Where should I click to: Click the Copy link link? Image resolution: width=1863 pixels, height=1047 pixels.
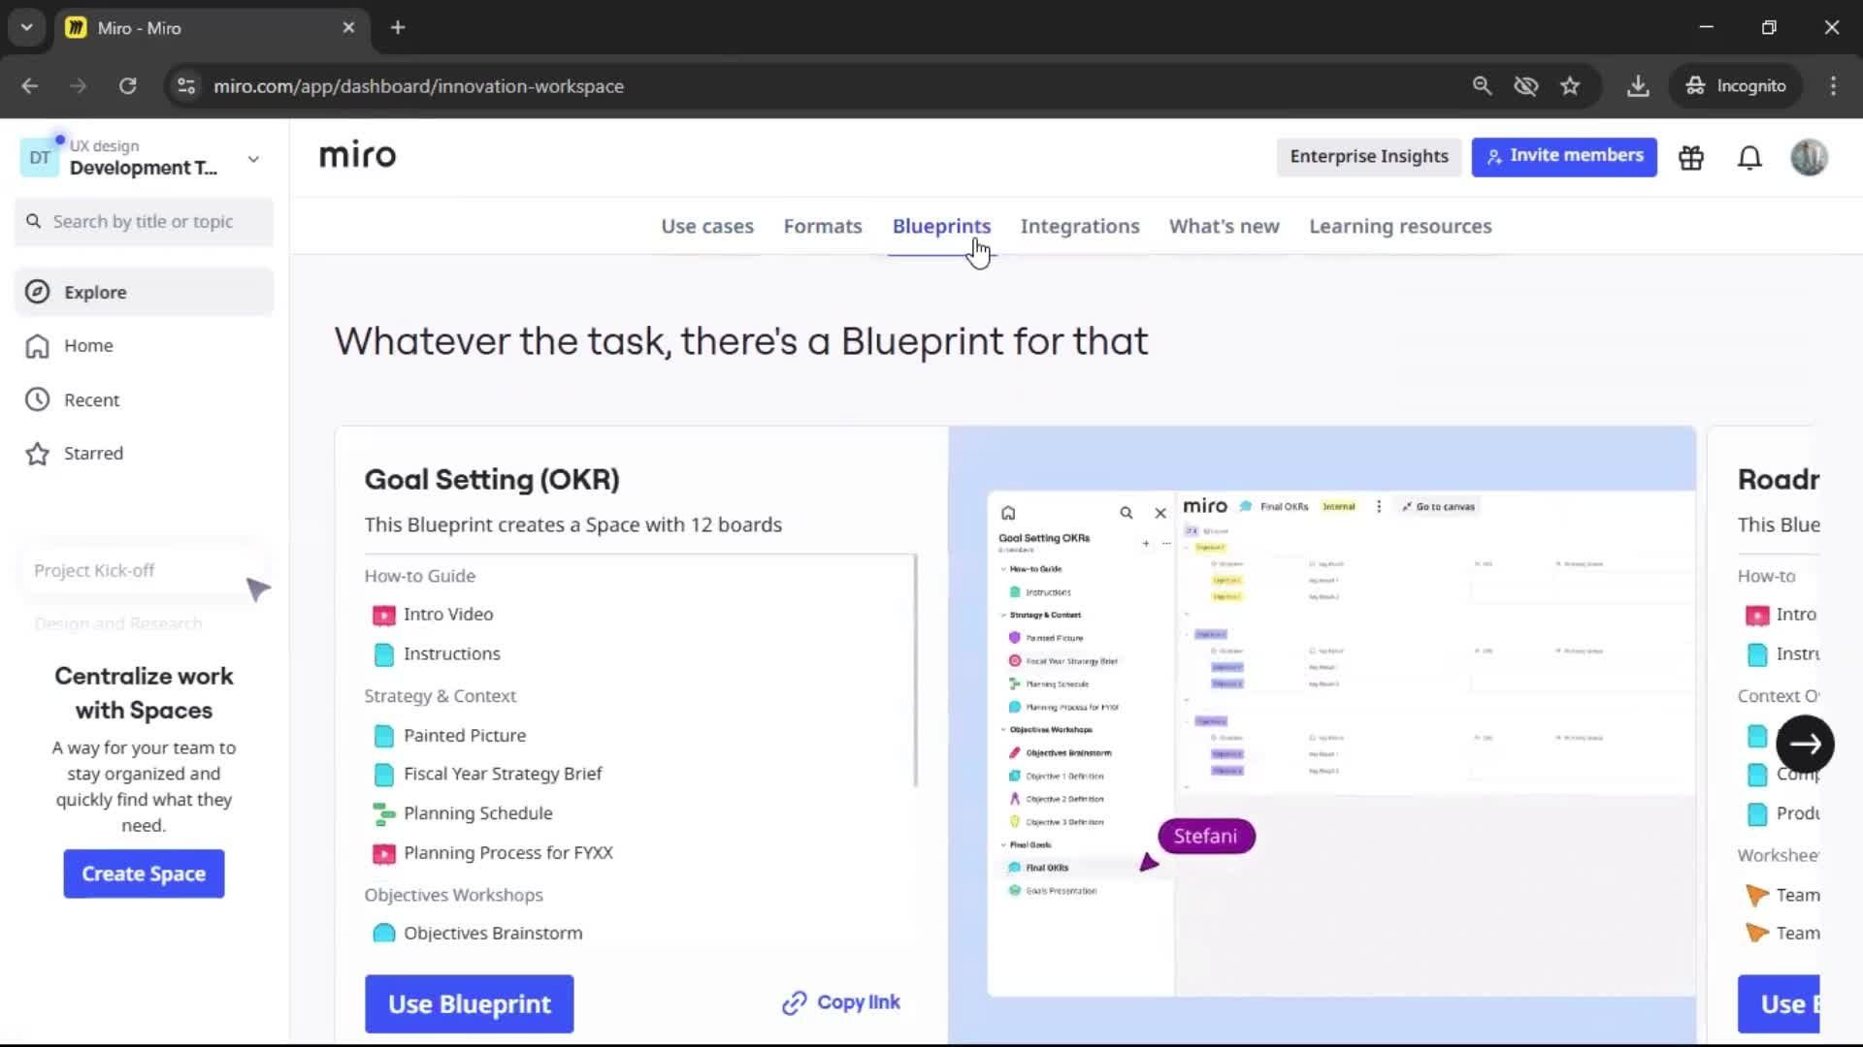858,1002
